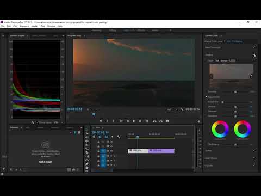Click the Lumetri Scopes panel tab

[x=17, y=36]
